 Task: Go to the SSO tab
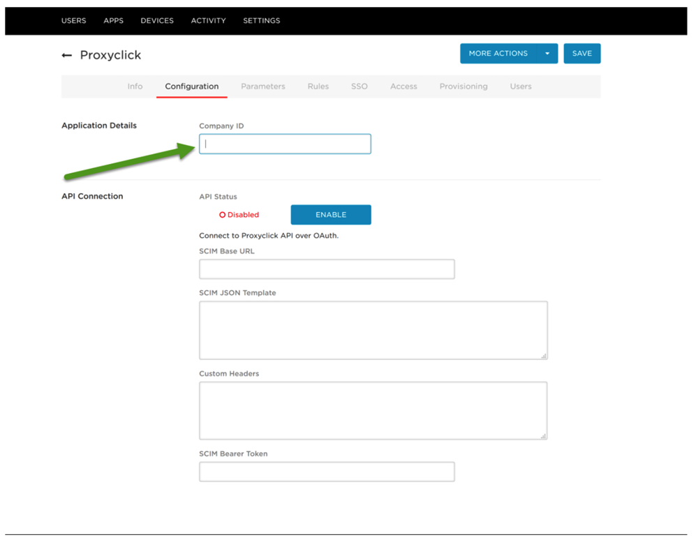359,86
